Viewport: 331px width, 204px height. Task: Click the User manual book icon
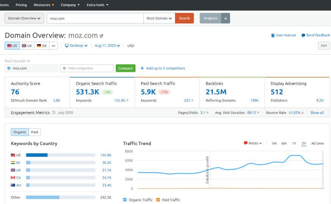click(x=273, y=35)
